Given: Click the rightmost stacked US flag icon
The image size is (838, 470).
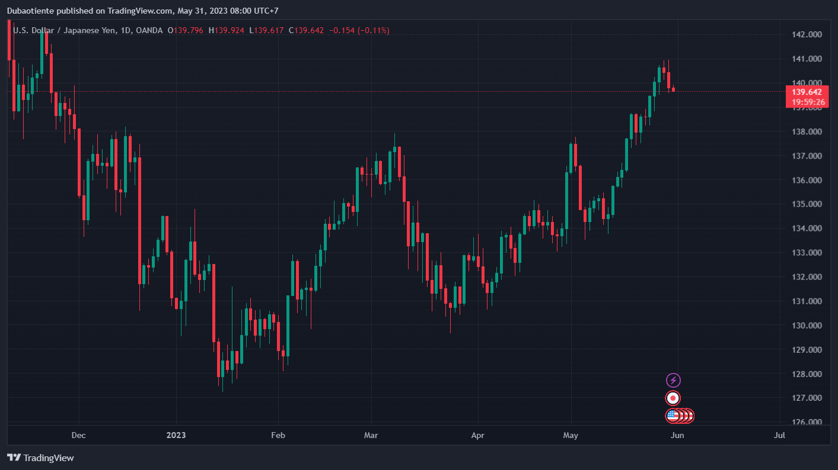Looking at the screenshot, I should [690, 416].
